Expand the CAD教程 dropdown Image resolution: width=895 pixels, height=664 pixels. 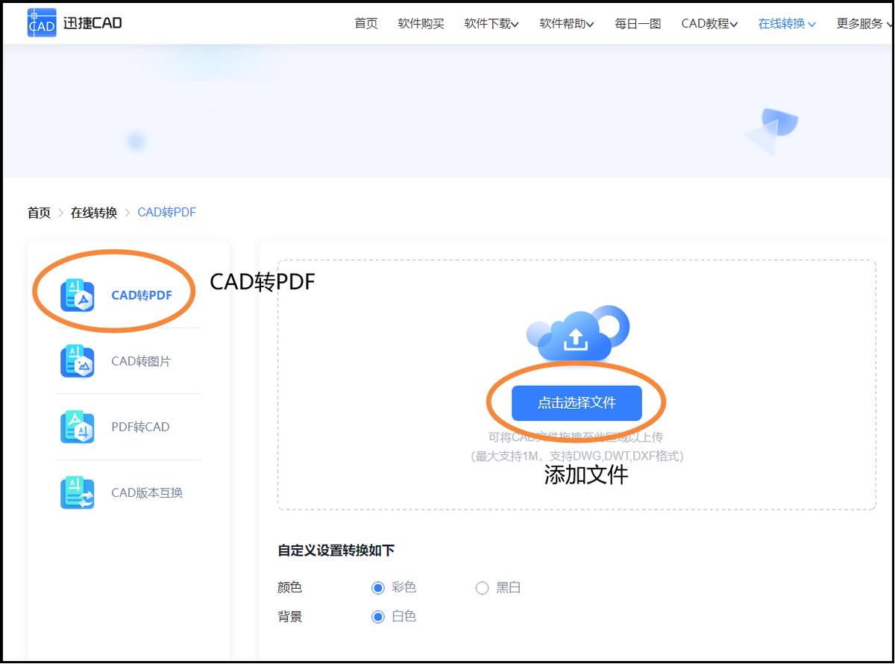[x=708, y=23]
